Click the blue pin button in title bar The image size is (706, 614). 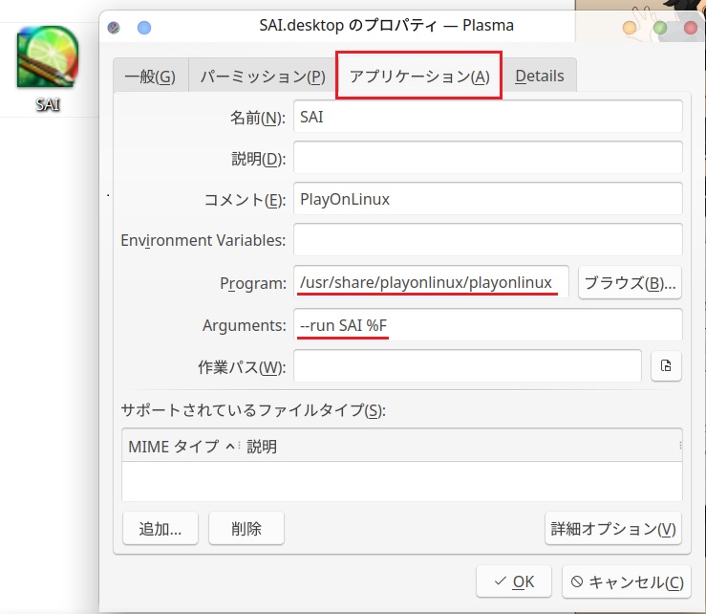144,27
